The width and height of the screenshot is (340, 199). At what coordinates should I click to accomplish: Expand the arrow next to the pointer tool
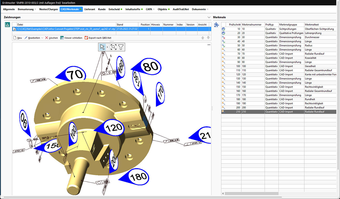[107, 47]
